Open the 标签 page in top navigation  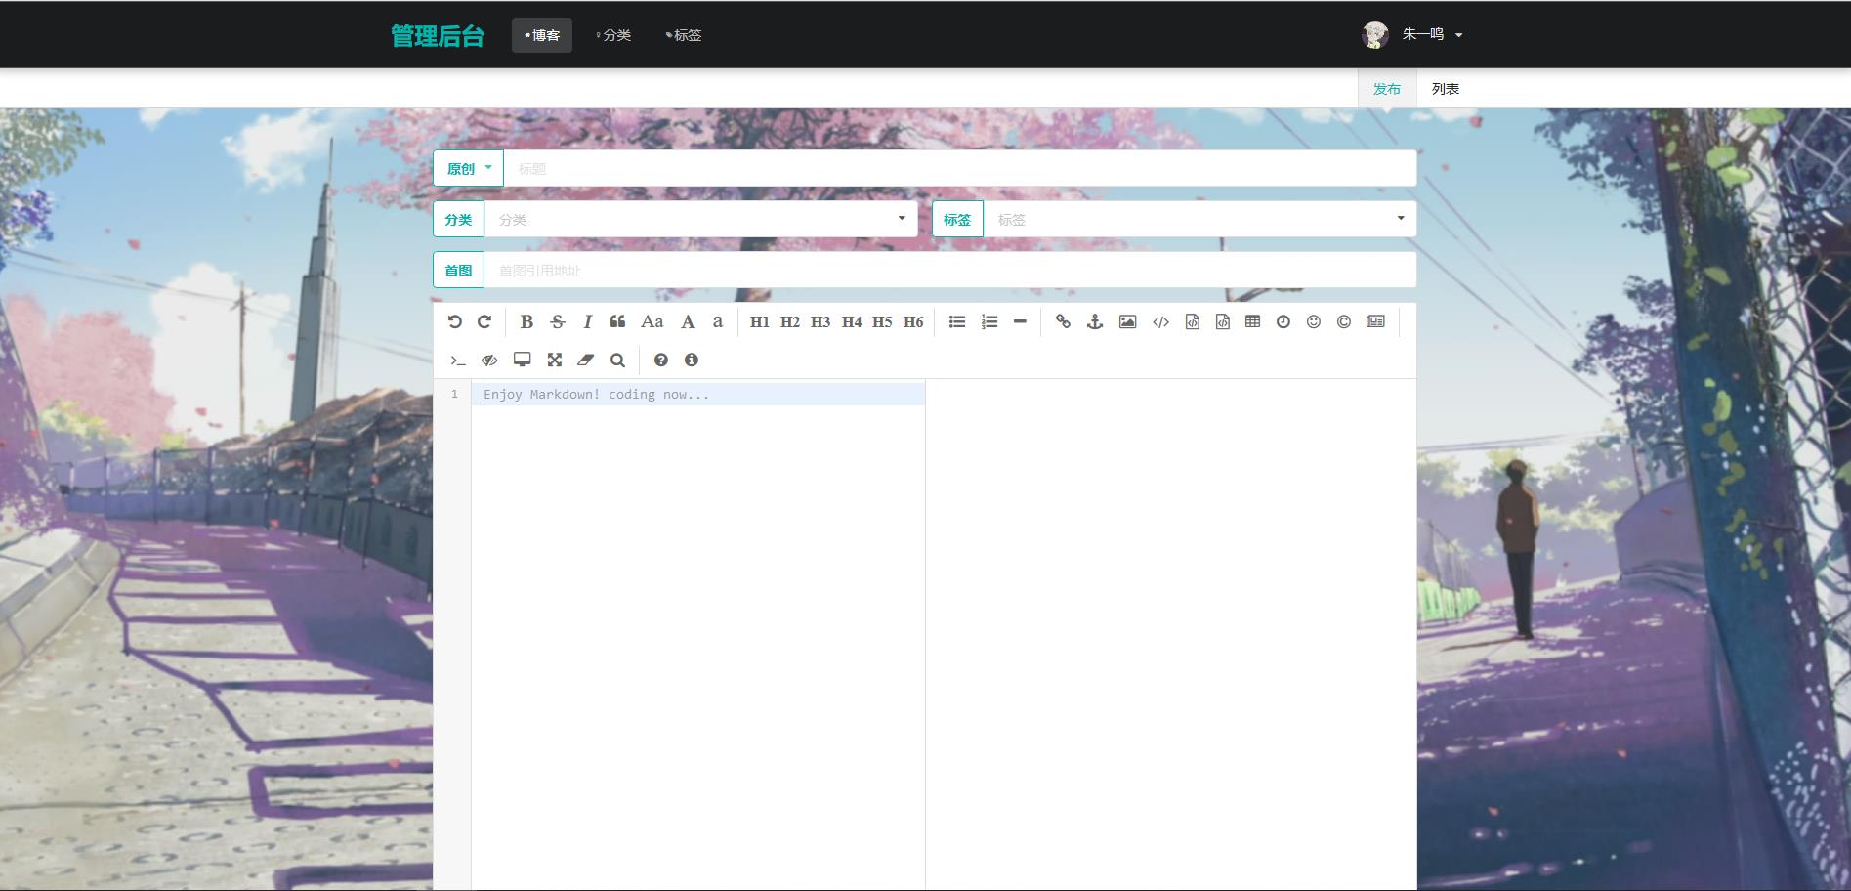coord(684,35)
